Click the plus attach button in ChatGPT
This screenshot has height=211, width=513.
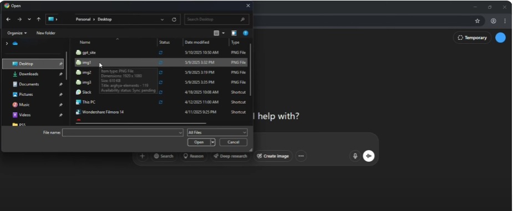pyautogui.click(x=142, y=156)
